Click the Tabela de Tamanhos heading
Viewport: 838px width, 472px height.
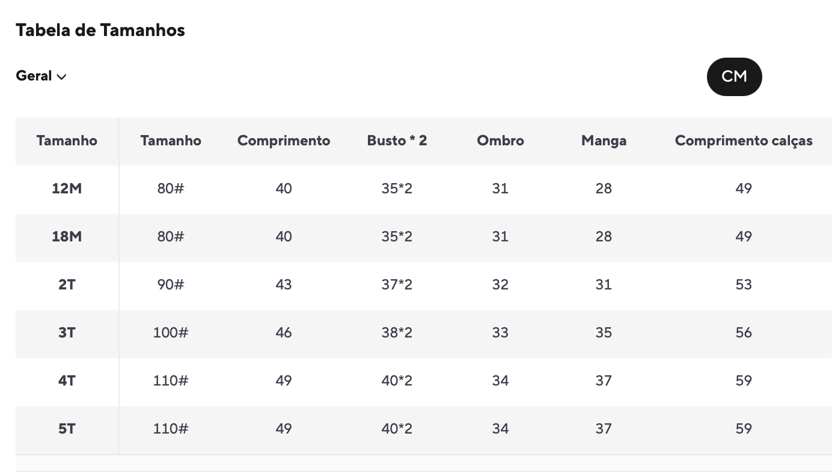(100, 30)
